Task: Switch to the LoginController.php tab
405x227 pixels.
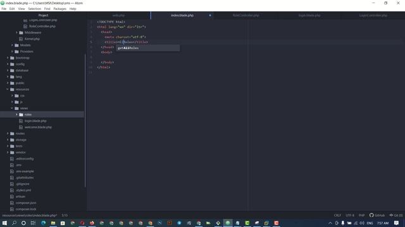Action: (373, 15)
